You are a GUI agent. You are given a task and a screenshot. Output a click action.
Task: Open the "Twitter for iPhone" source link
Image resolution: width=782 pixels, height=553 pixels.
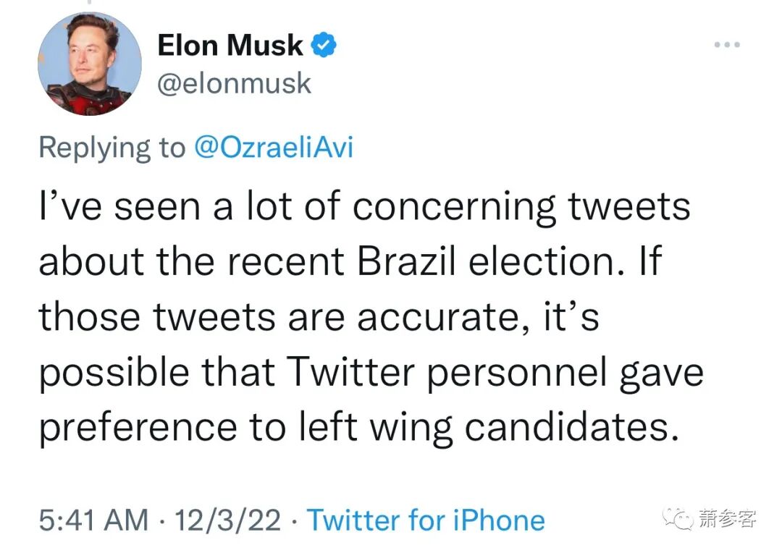pyautogui.click(x=426, y=520)
